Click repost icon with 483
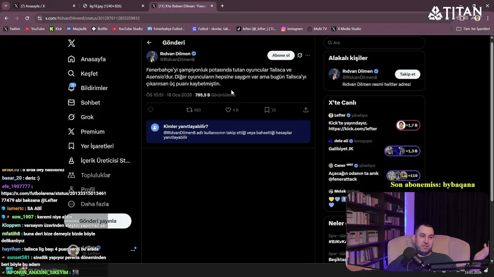 click(193, 110)
